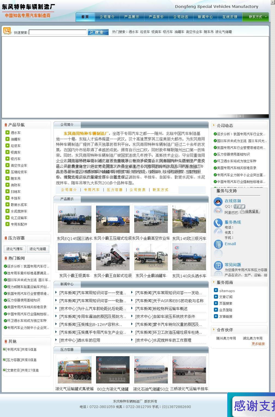The height and width of the screenshot is (417, 275).
Task: Open partner link 随州奥力专用
Action: (x=226, y=338)
